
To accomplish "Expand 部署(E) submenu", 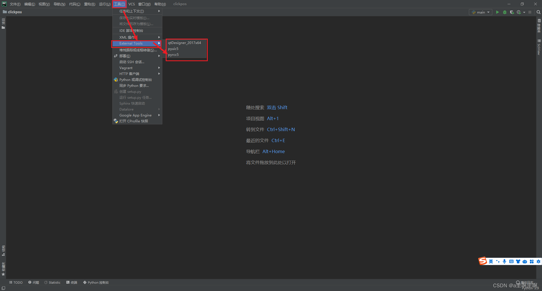I will coord(137,56).
